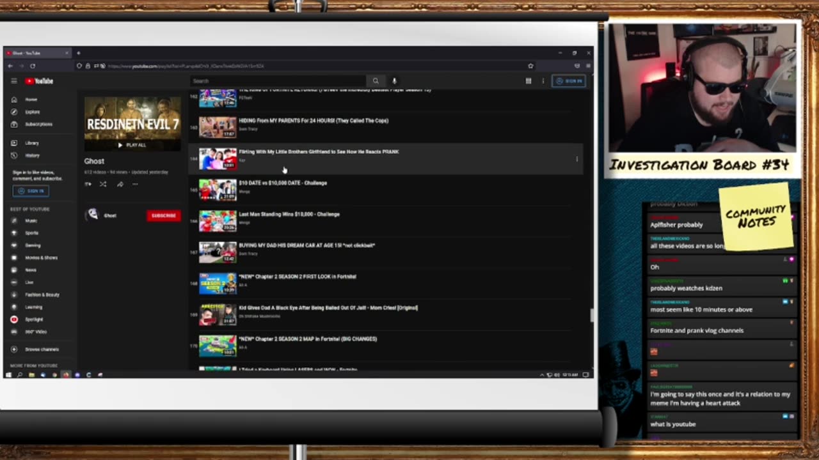Click the YouTube logo
Image resolution: width=819 pixels, height=460 pixels.
(x=39, y=81)
